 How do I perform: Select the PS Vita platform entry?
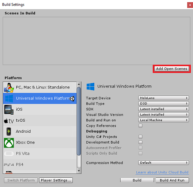[40, 154]
